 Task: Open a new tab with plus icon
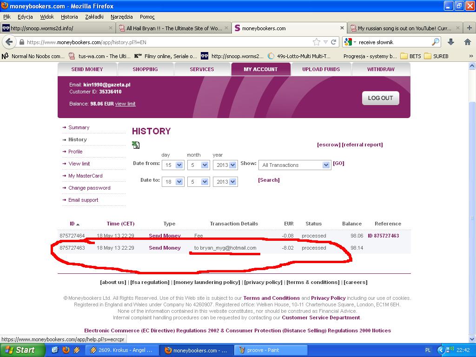click(469, 28)
